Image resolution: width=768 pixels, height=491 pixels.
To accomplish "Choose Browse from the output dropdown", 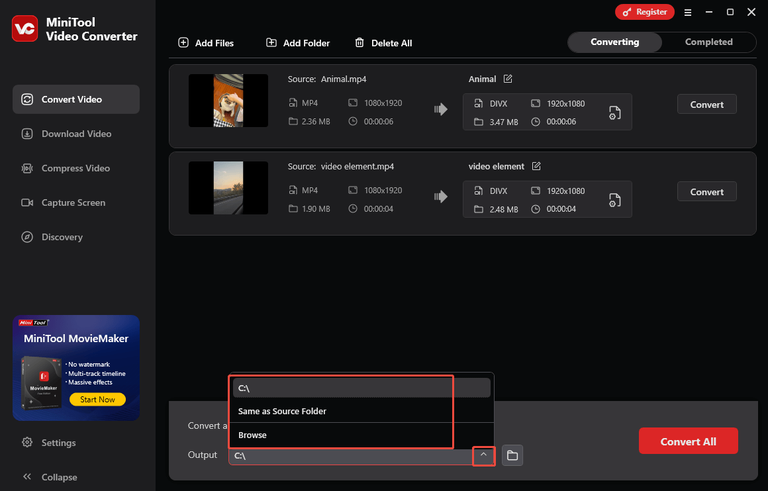I will (x=252, y=435).
